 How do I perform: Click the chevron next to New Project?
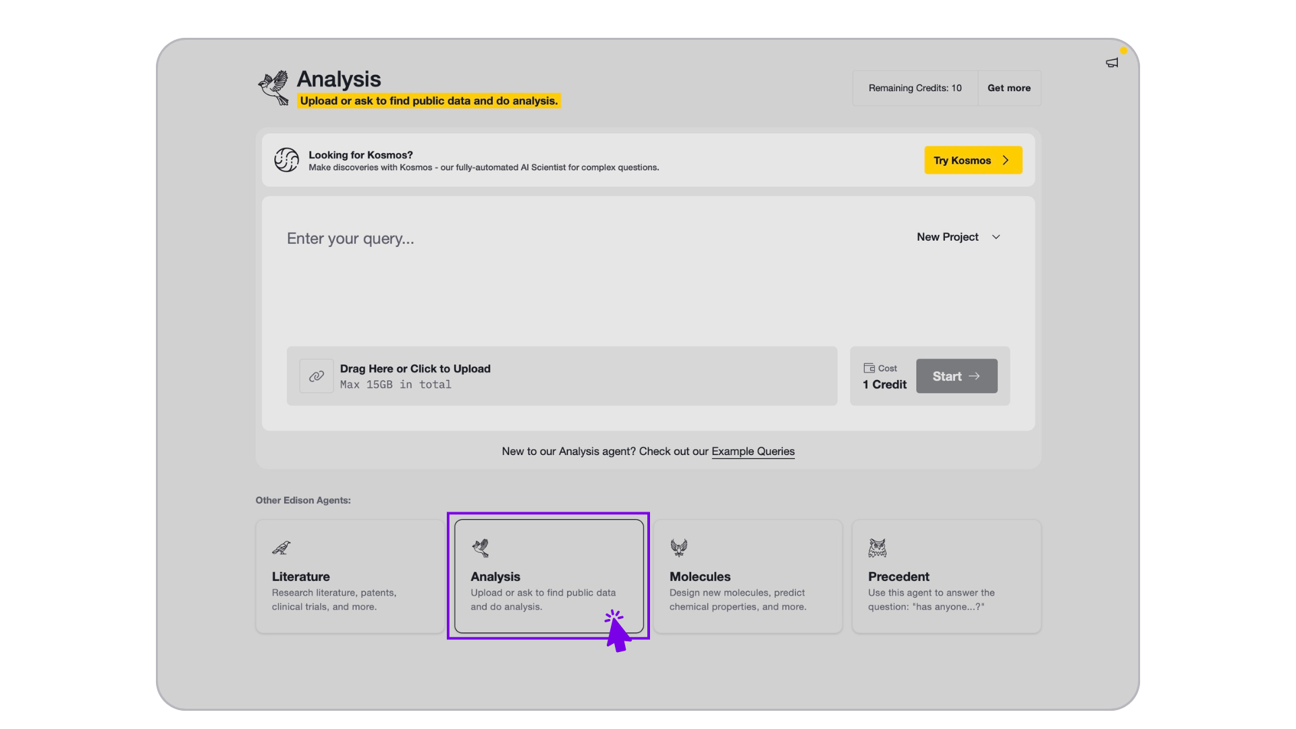[996, 237]
